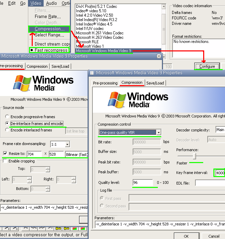Click codec list scrollbar up arrow

pos(164,6)
